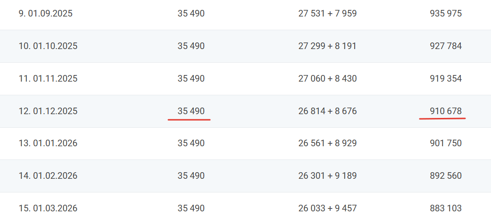
Task: Click breakdown 27 531 + 7 959
Action: pos(327,14)
